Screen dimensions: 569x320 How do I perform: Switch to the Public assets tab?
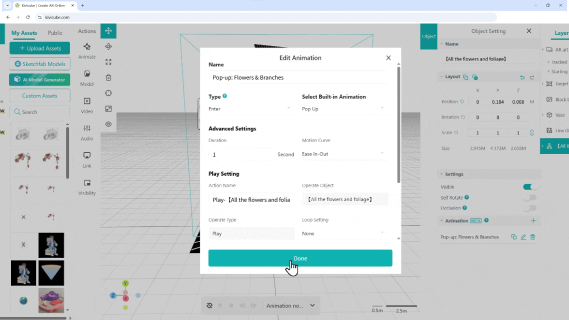[x=55, y=33]
